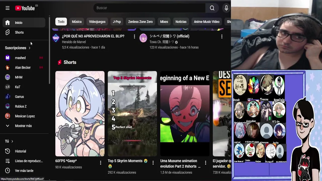
Task: Open Towa Ch. channel name link
Action: click(x=162, y=42)
